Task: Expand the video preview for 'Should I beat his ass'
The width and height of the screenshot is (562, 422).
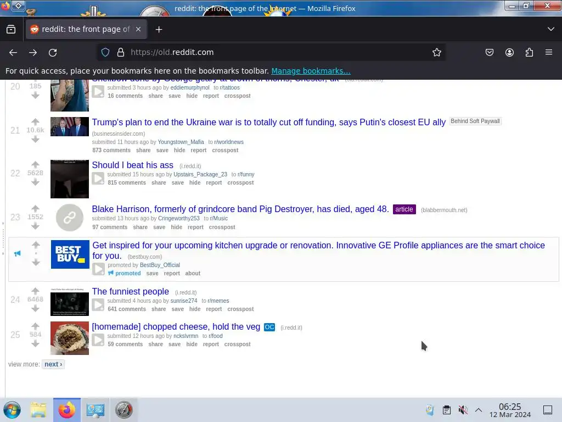Action: [98, 179]
